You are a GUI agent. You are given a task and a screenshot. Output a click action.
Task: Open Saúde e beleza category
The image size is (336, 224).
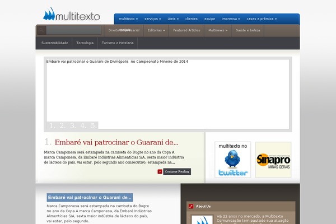(x=248, y=30)
